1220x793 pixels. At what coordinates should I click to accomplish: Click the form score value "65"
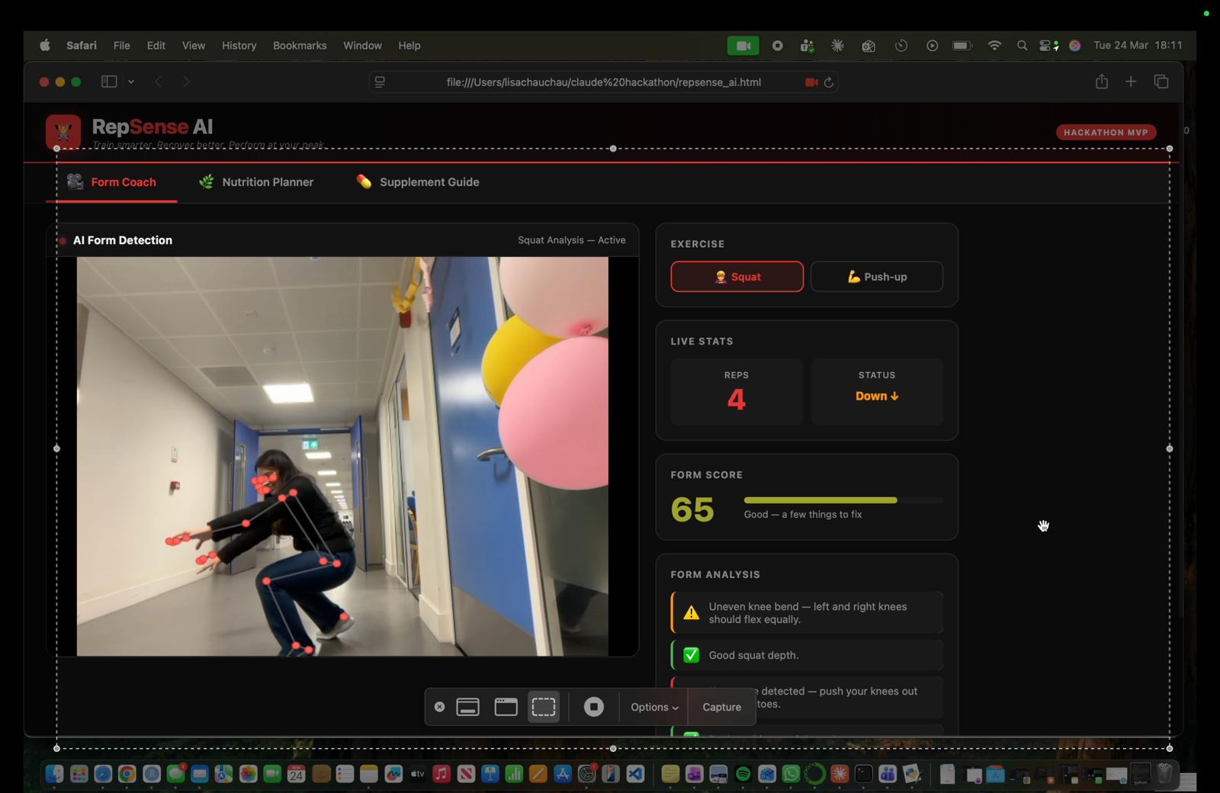coord(692,509)
